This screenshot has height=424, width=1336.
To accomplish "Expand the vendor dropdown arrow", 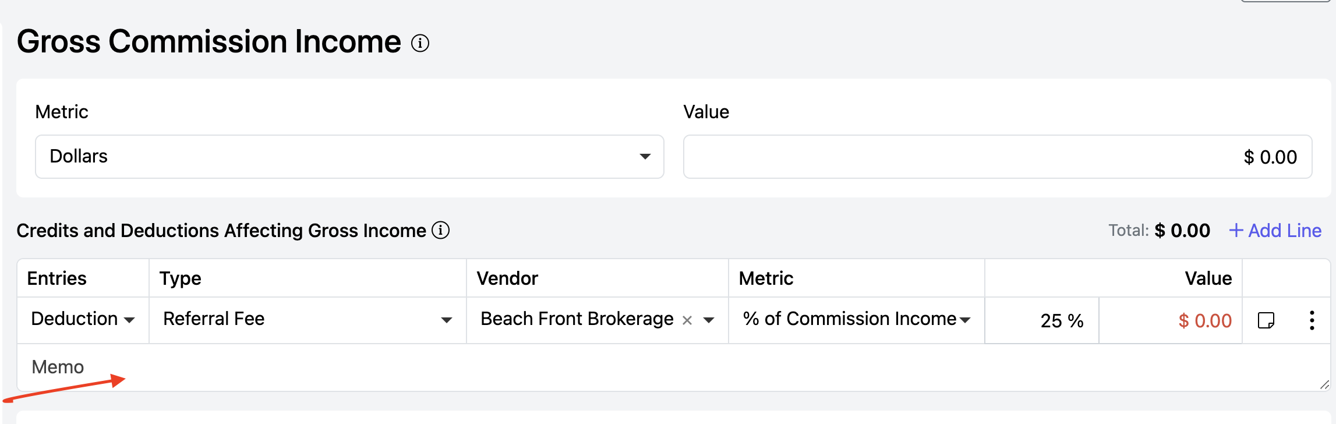I will [x=709, y=320].
